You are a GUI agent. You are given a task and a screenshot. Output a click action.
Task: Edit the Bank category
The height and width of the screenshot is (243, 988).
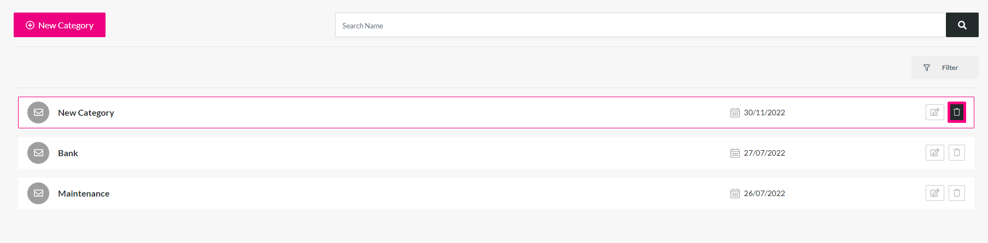click(x=935, y=153)
